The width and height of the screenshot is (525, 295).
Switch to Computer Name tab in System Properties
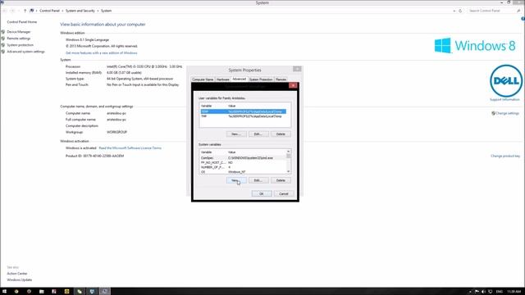[x=203, y=79]
